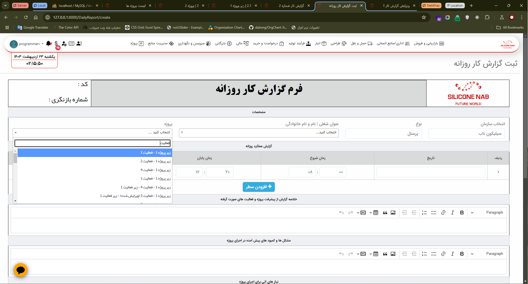
Task: Click block quote in the problems and shortages editor
Action: (x=385, y=254)
